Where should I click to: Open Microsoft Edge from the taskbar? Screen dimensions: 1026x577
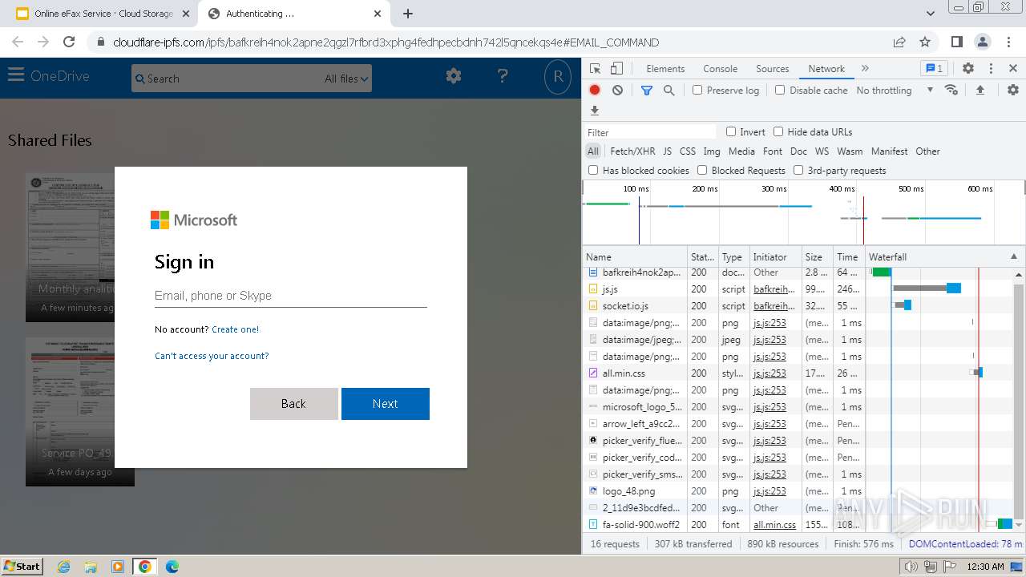pos(172,567)
